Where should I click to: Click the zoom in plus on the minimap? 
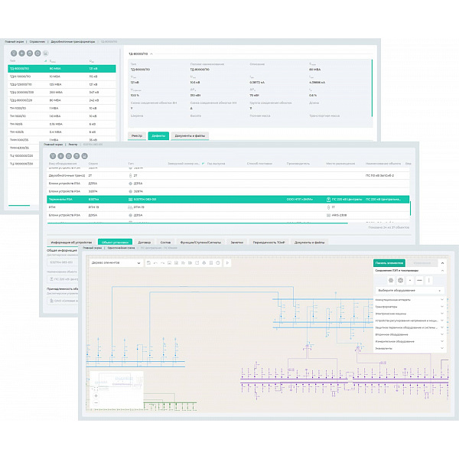[x=96, y=396]
